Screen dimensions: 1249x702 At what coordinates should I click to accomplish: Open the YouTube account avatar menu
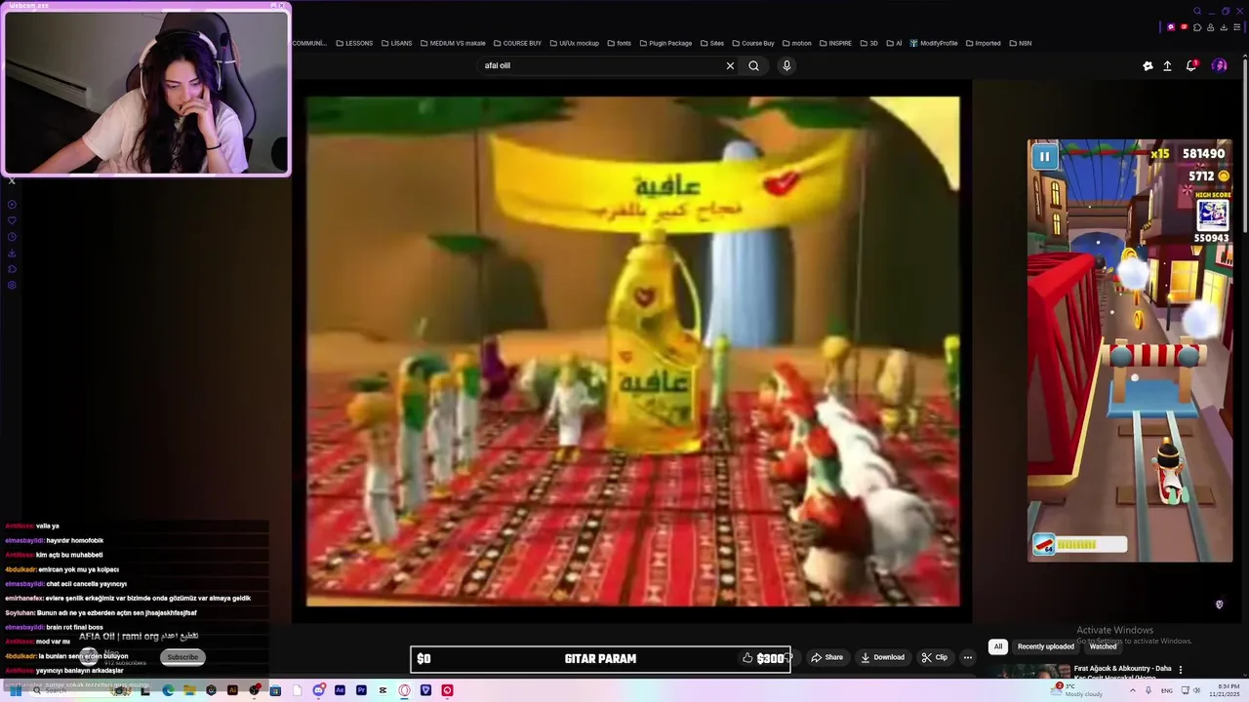pos(1220,65)
